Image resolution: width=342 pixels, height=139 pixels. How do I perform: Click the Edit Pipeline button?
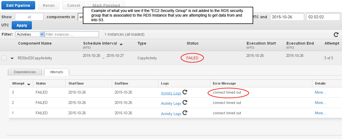pos(18,5)
